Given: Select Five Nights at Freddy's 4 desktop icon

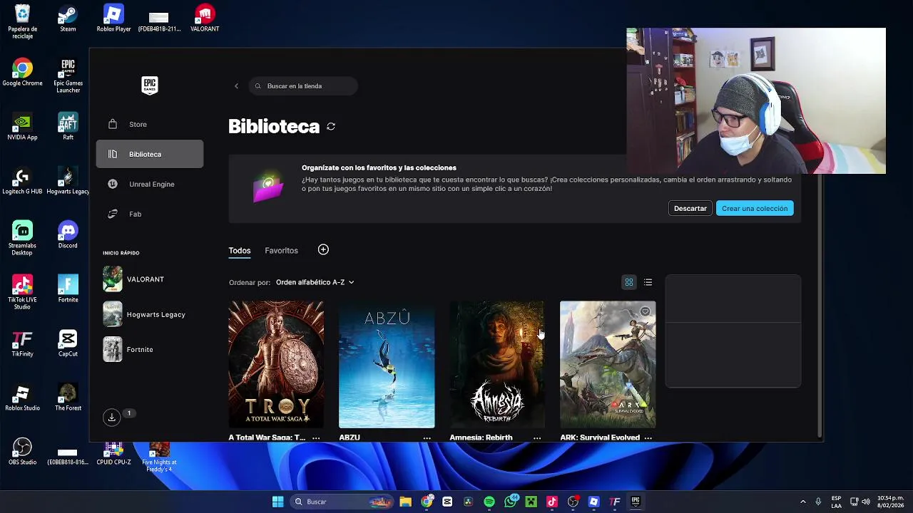Looking at the screenshot, I should 159,457.
